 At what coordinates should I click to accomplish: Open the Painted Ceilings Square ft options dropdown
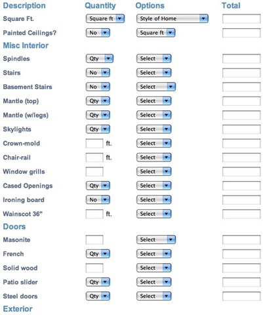[x=156, y=33]
